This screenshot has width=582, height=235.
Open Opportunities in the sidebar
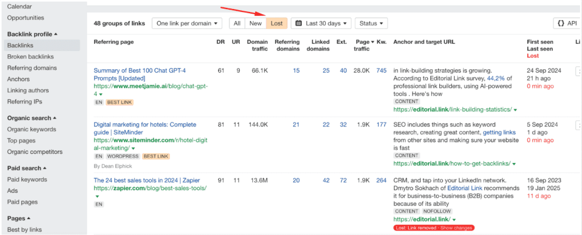point(25,18)
